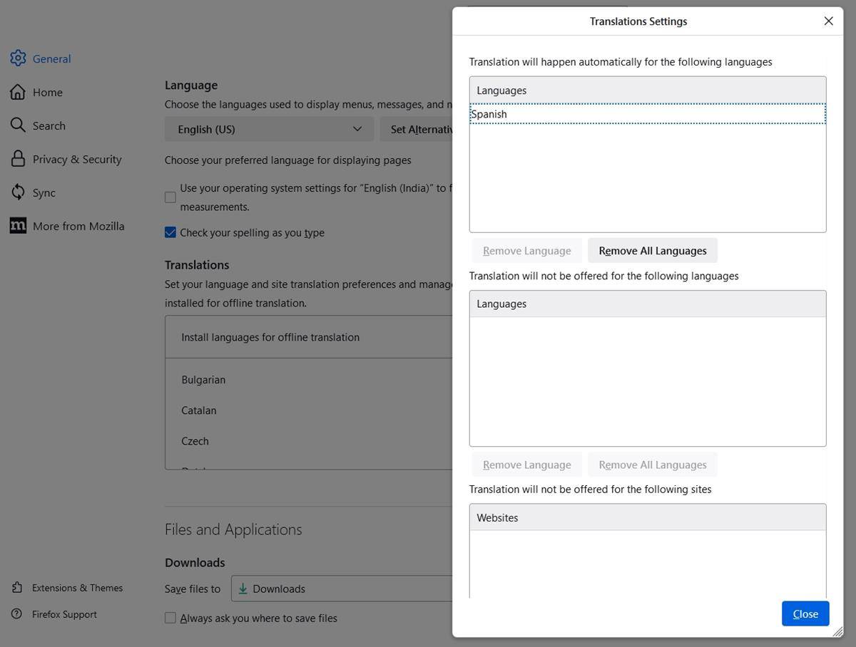The height and width of the screenshot is (647, 856).
Task: Open the Sync settings label
Action: coord(44,193)
